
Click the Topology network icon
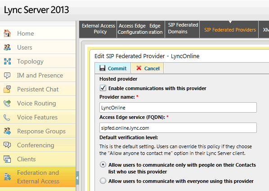(7, 61)
